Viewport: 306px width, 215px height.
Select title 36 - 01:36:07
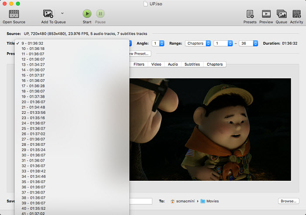72,187
